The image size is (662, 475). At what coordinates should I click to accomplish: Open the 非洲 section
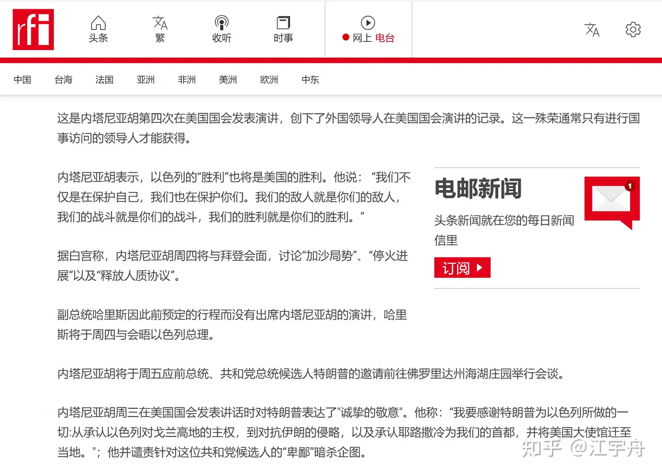pyautogui.click(x=187, y=80)
